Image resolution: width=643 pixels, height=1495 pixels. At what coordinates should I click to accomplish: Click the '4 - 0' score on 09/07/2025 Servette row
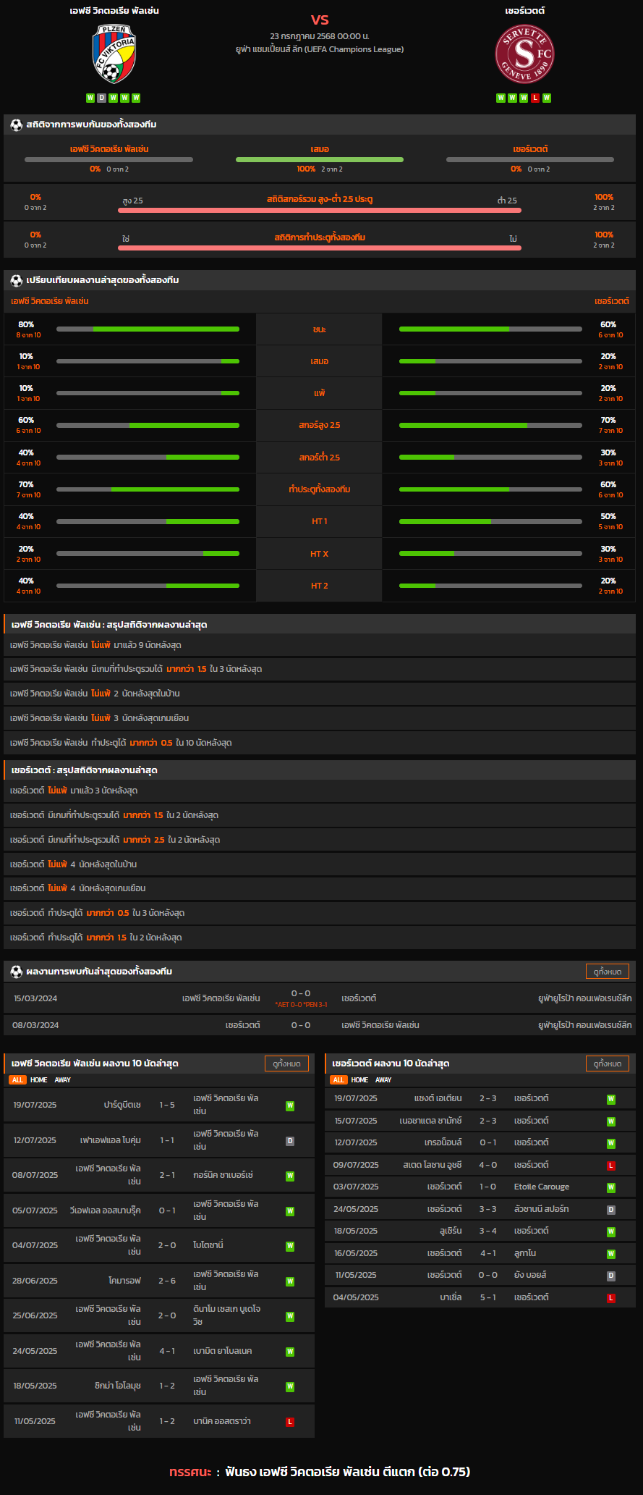pos(488,1165)
